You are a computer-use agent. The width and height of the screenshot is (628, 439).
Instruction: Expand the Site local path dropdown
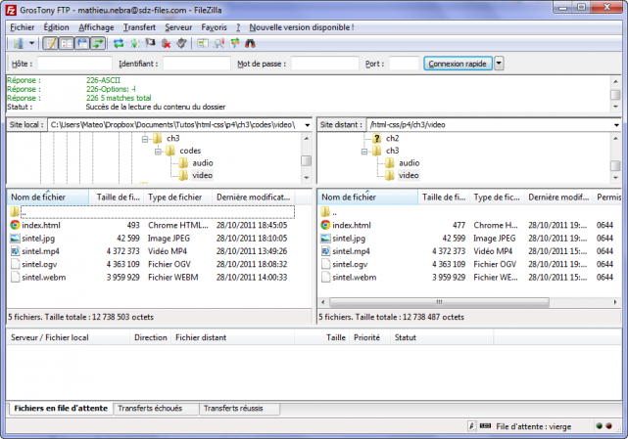click(x=306, y=125)
